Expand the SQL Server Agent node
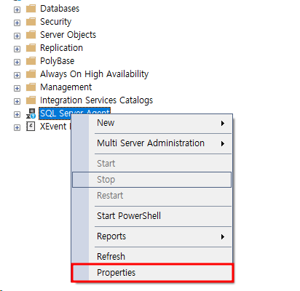Viewport: 300px width, 291px height. click(17, 114)
